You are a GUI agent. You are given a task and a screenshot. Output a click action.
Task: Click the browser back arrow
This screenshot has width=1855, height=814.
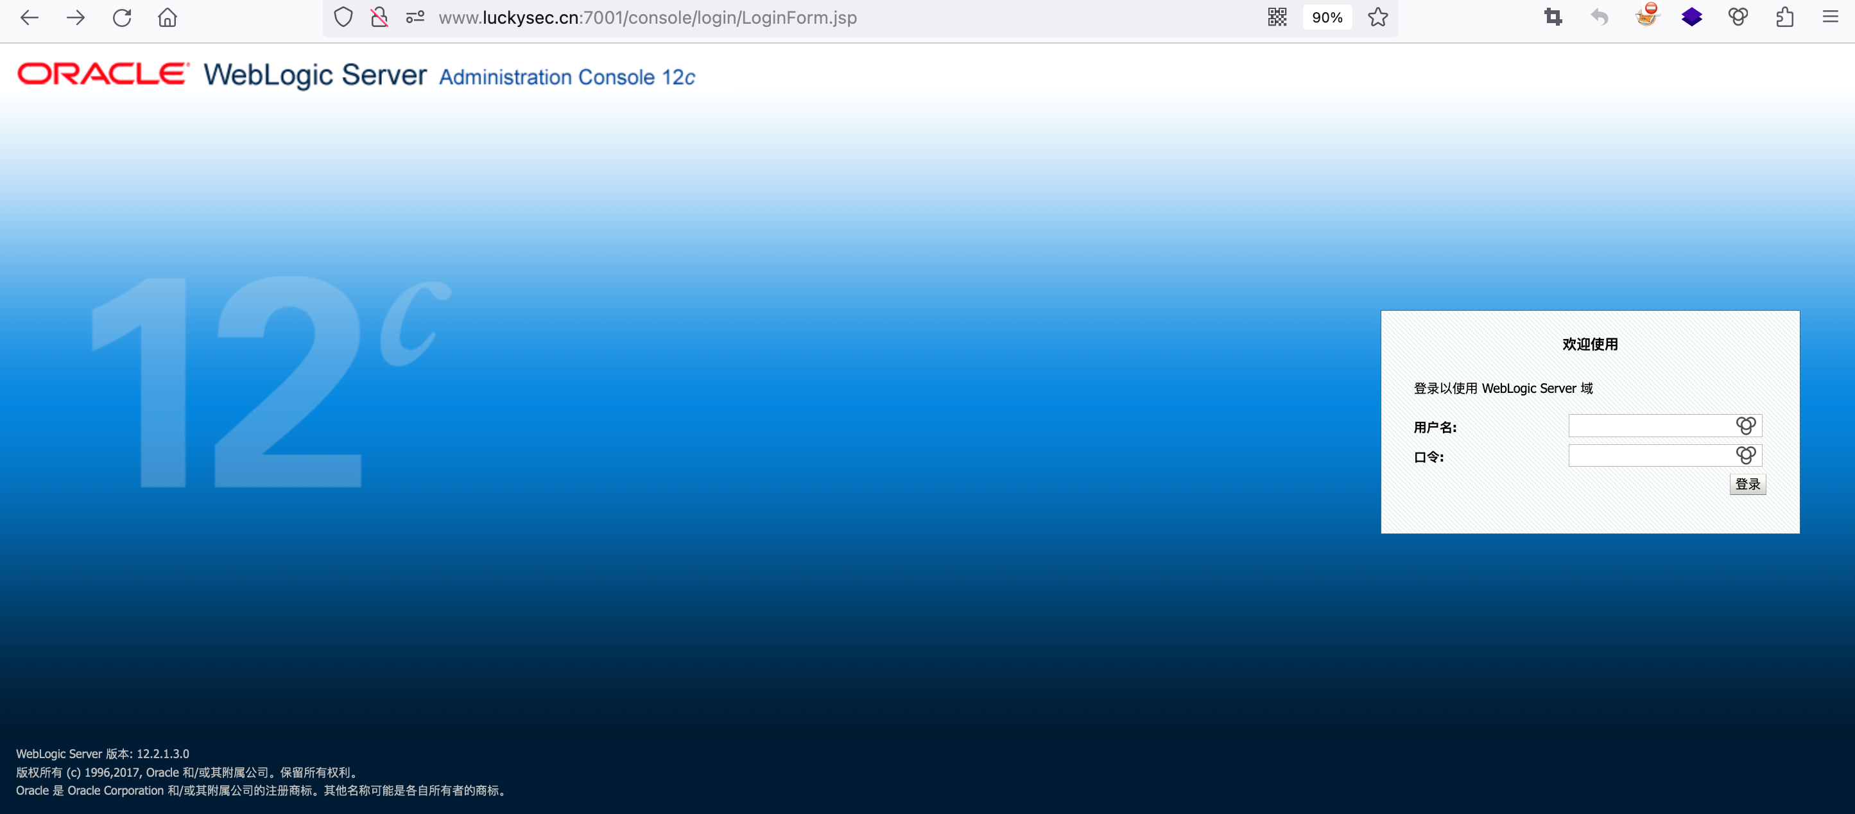pos(30,17)
